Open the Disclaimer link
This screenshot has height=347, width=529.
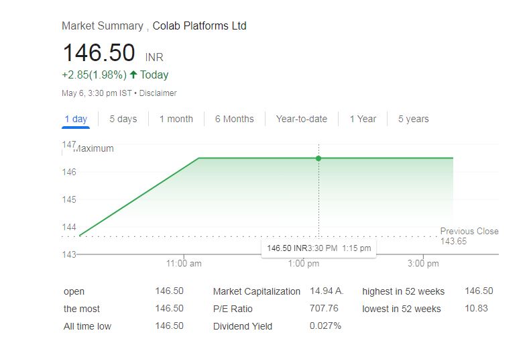click(x=158, y=93)
